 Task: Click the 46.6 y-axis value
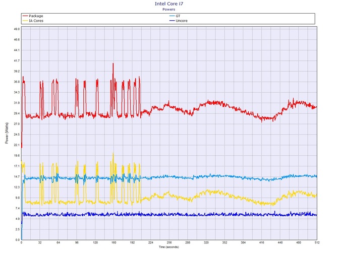[17, 40]
